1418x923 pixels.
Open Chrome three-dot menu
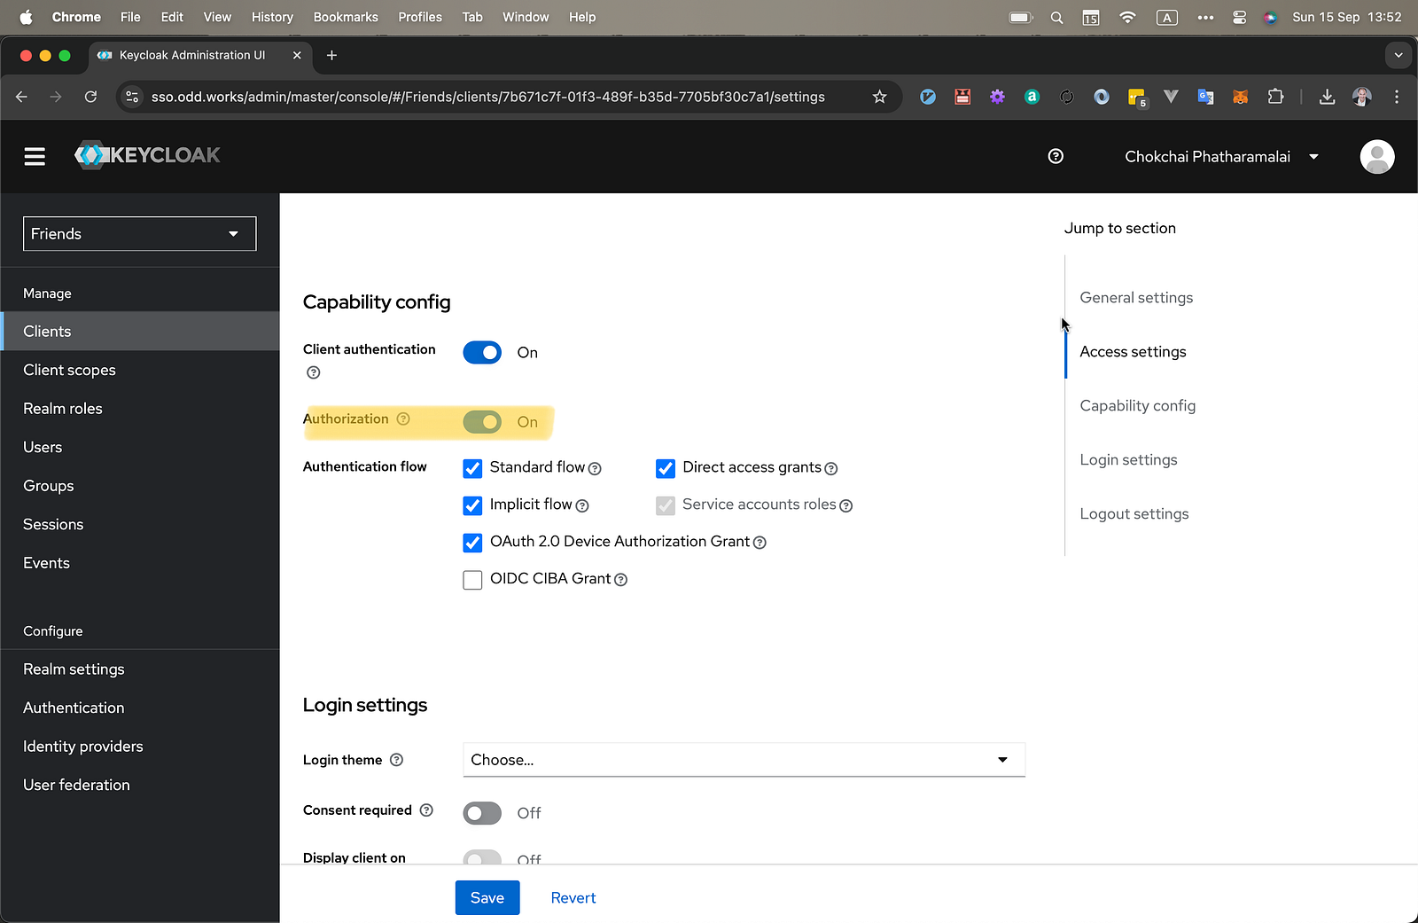click(x=1397, y=97)
